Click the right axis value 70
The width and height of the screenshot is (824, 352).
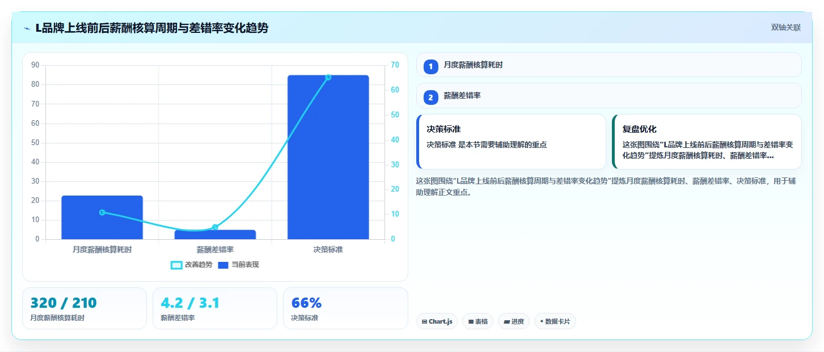395,65
